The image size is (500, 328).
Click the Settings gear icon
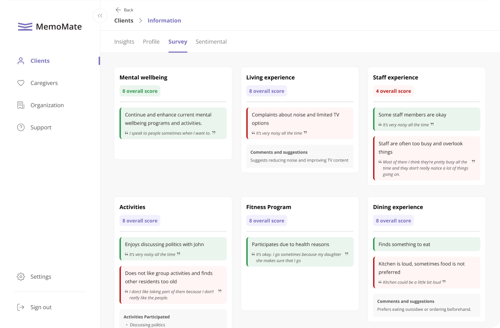pyautogui.click(x=21, y=276)
